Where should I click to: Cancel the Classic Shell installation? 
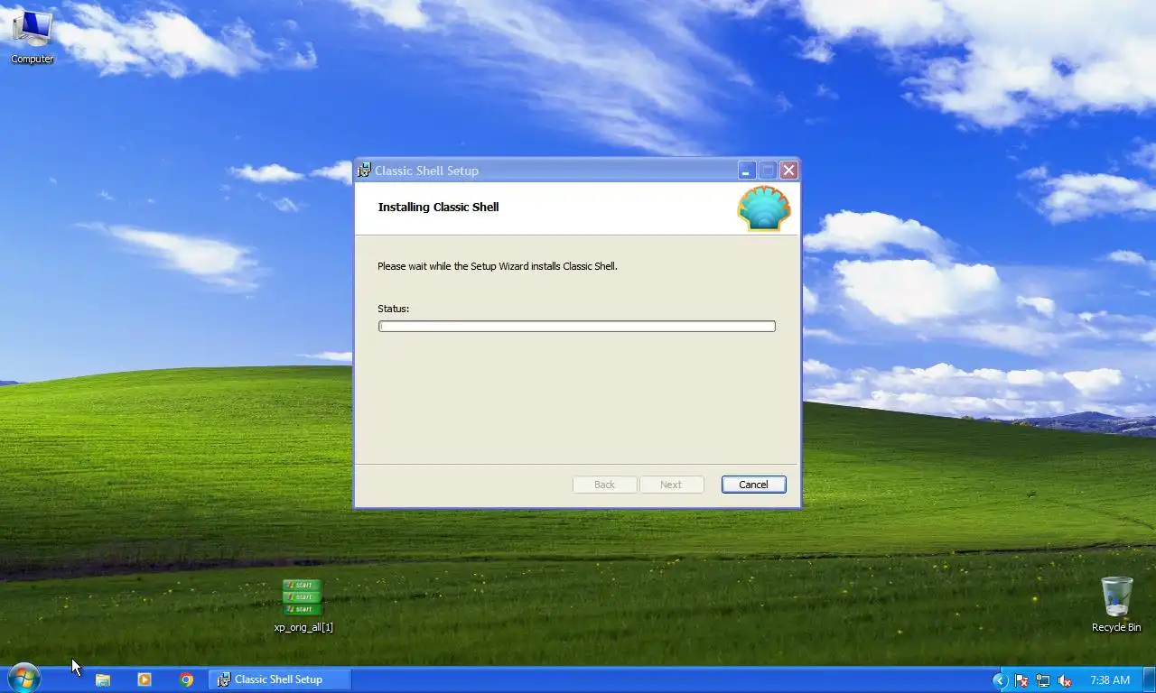[x=753, y=485]
